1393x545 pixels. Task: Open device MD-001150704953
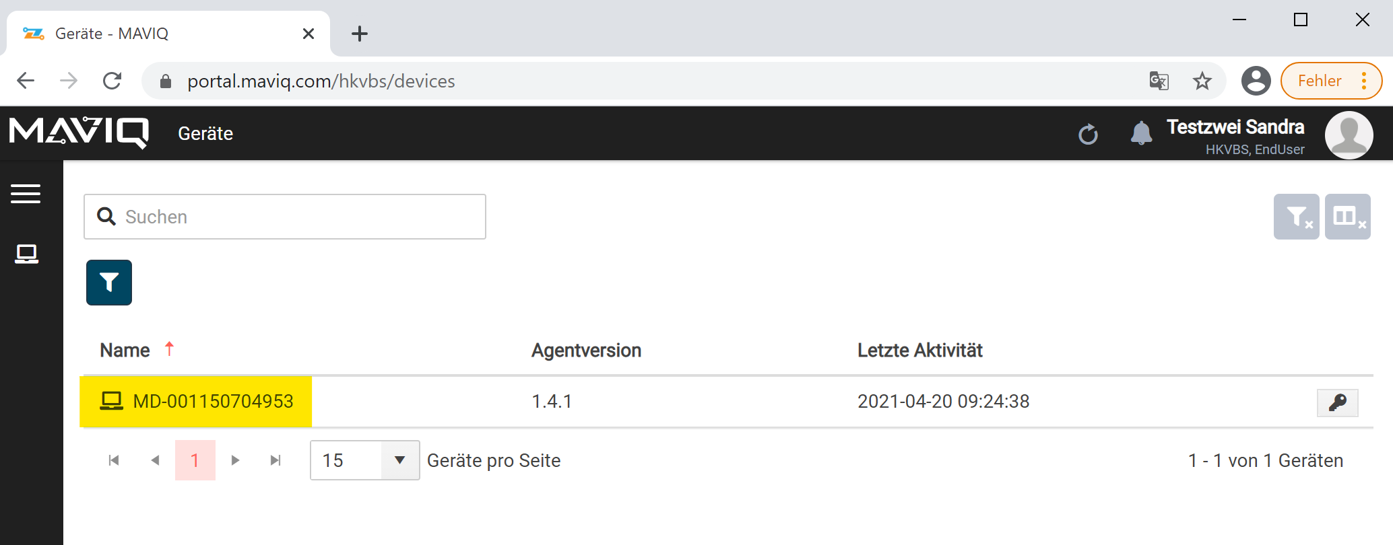212,402
